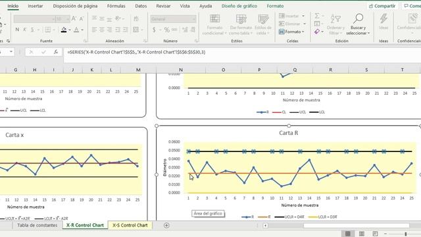421x237 pixels.
Task: Open Buscar y seleccionar menu
Action: tap(358, 25)
